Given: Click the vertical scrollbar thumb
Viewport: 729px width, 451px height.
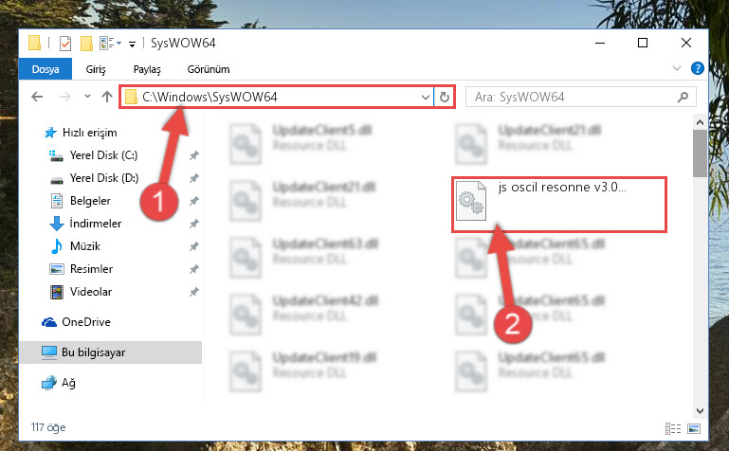Looking at the screenshot, I should click(700, 153).
